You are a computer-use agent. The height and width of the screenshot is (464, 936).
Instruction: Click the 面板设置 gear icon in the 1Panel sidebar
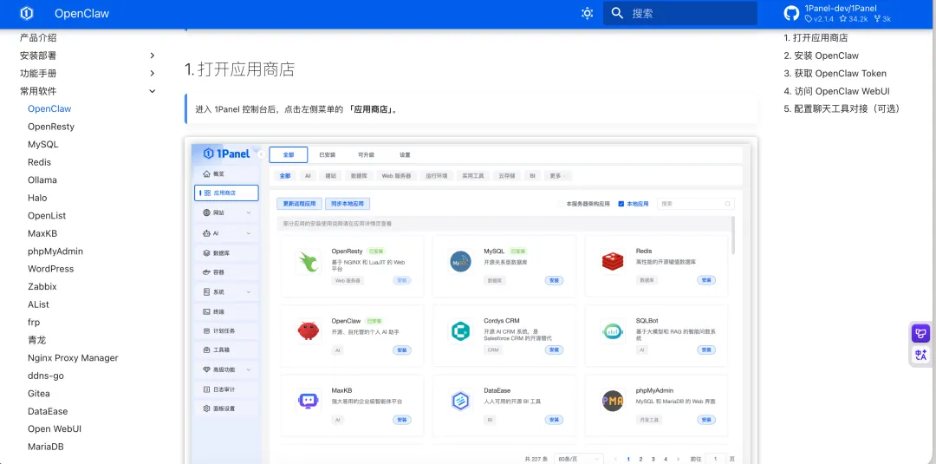coord(207,408)
